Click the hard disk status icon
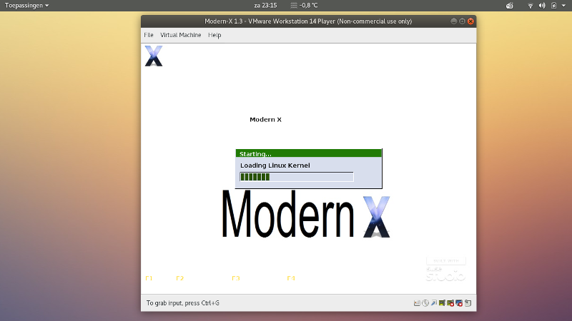Viewport: 572px width, 321px height. tap(417, 302)
